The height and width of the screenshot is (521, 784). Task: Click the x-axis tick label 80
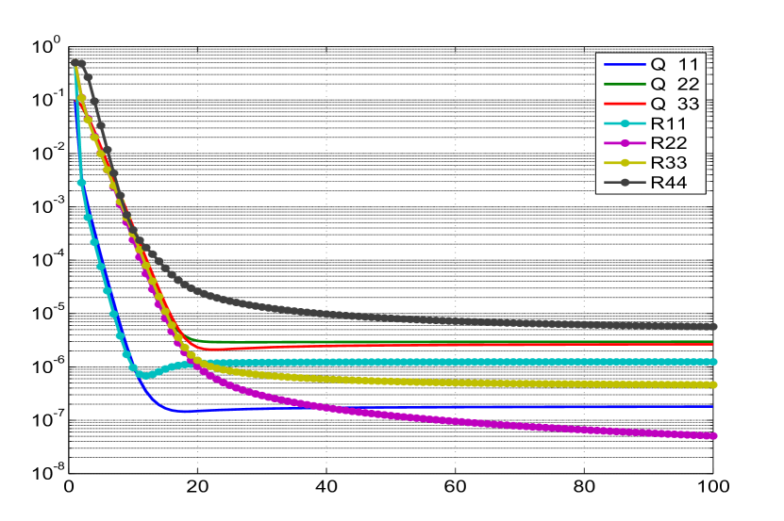(x=584, y=486)
